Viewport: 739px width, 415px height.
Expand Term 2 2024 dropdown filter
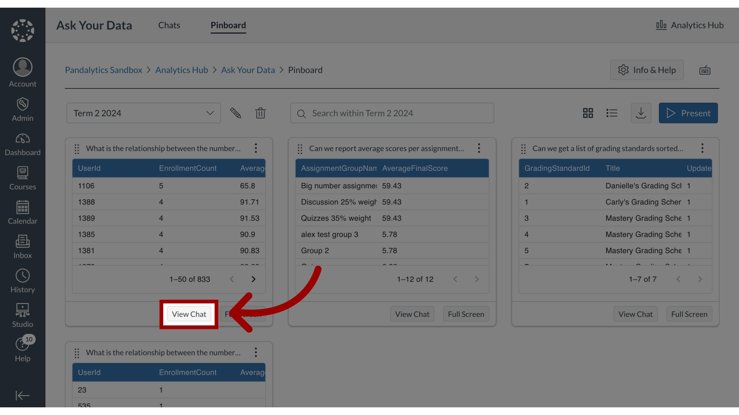click(144, 113)
